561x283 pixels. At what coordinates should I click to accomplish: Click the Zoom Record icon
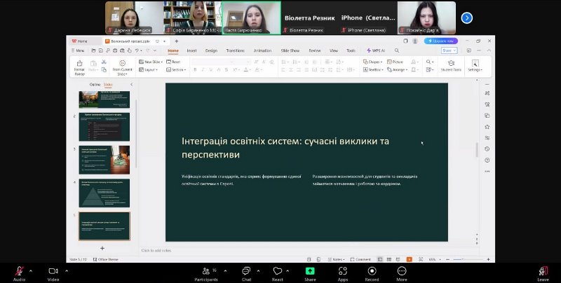pos(372,271)
